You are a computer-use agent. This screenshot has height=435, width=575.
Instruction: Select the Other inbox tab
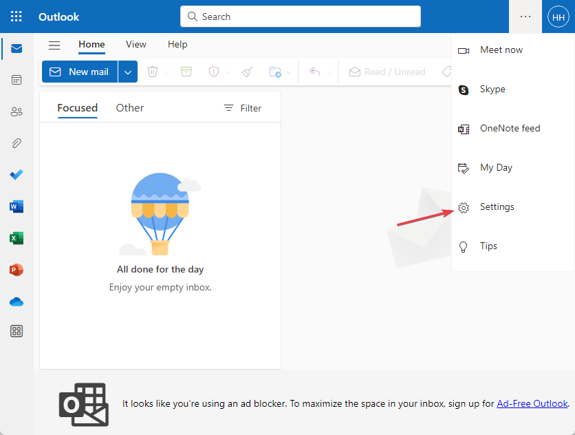pyautogui.click(x=130, y=108)
